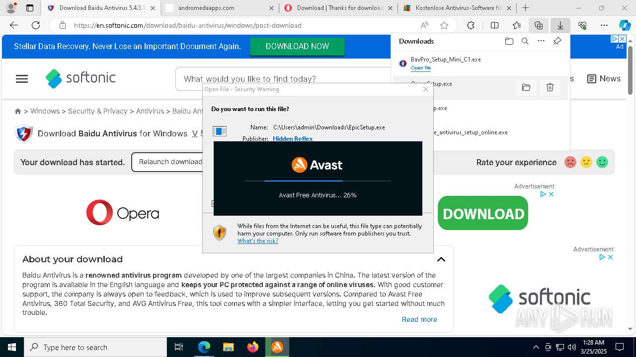Open Softonic hamburger menu

click(22, 79)
